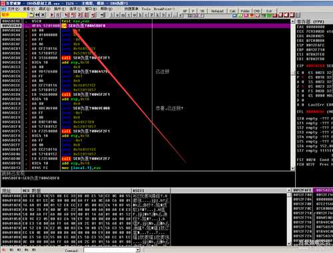
Task: Click the Execute till return icon
Action: pyautogui.click(x=94, y=15)
